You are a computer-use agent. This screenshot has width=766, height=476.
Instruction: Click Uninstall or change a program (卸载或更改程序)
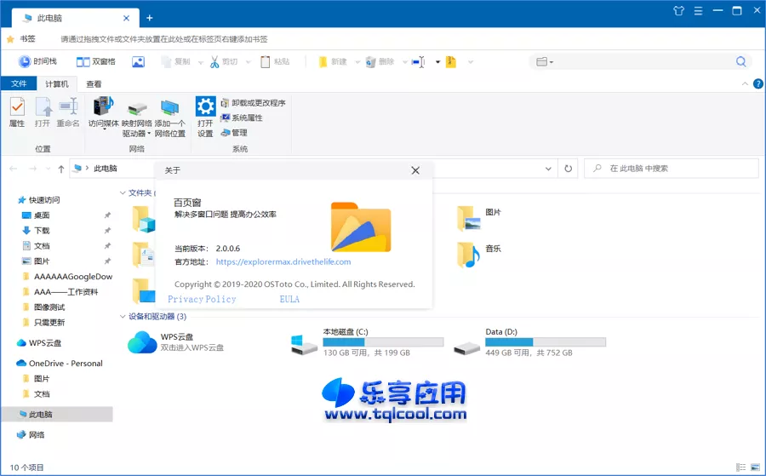coord(253,103)
